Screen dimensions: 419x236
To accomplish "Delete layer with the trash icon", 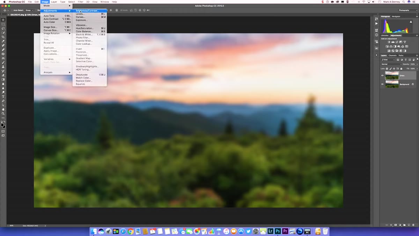I will tap(413, 225).
